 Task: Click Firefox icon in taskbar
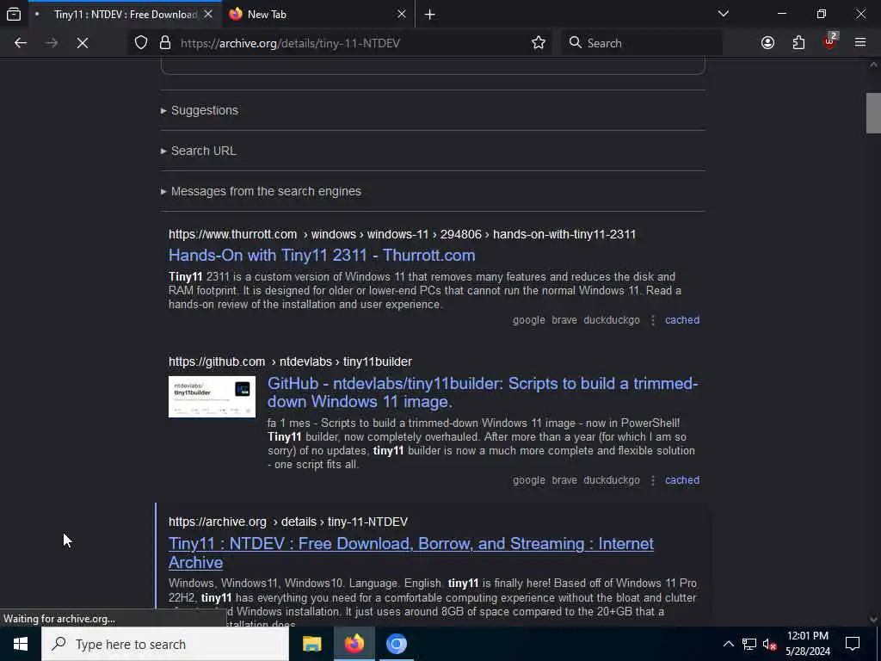(x=354, y=644)
